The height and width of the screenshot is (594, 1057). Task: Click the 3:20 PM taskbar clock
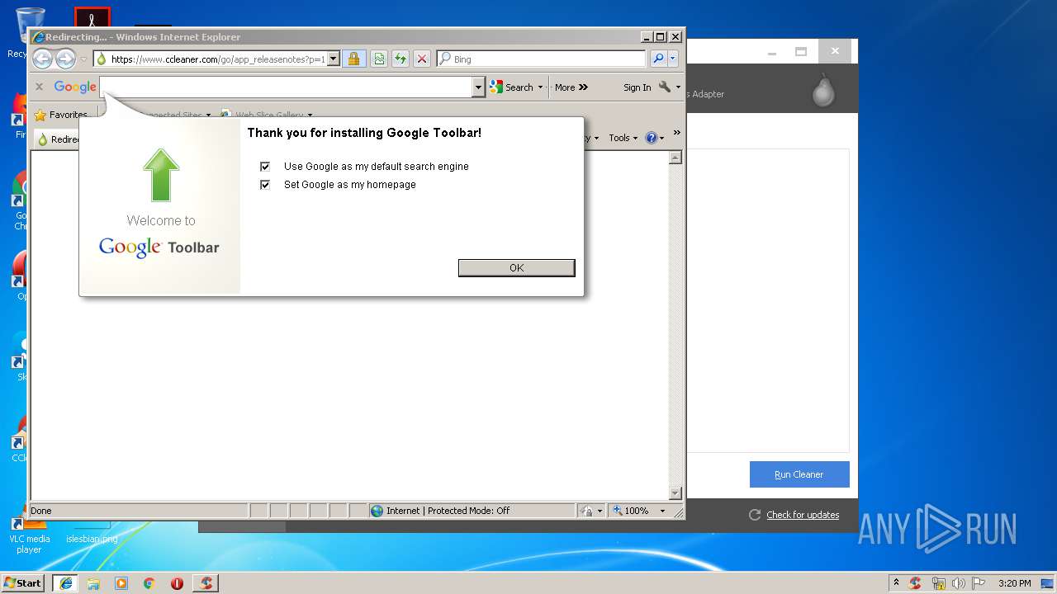(x=1015, y=583)
